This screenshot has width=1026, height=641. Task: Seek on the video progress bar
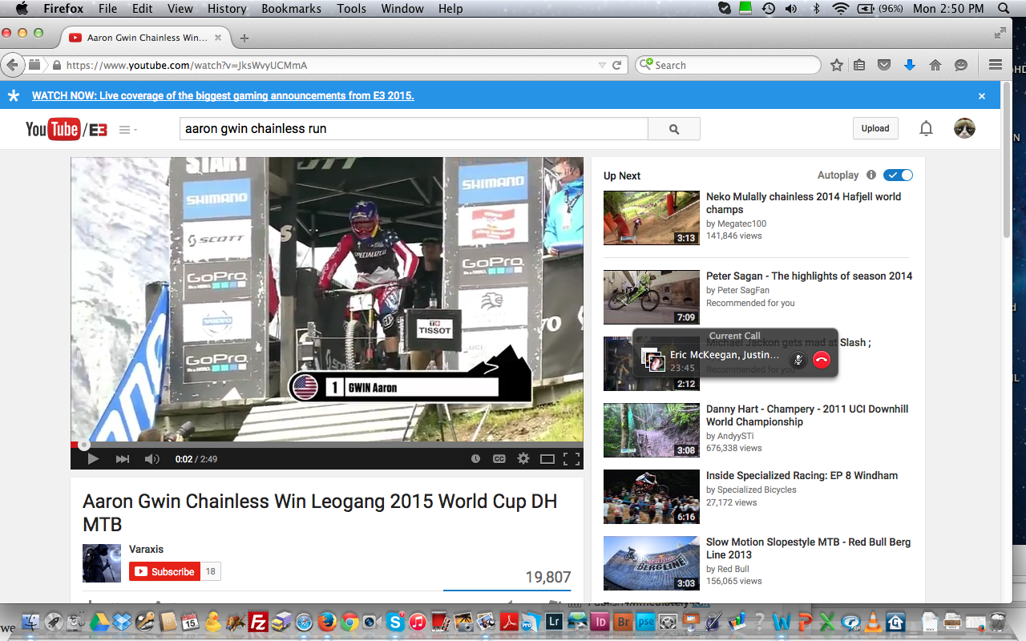(x=327, y=445)
